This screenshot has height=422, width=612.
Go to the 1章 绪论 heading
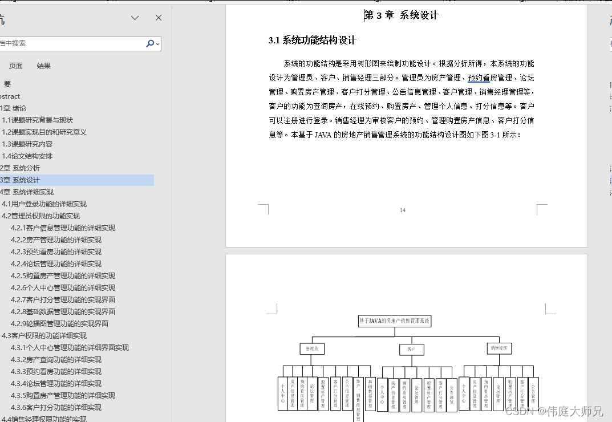[13, 108]
